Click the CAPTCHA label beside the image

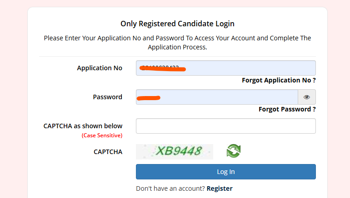[x=108, y=152]
